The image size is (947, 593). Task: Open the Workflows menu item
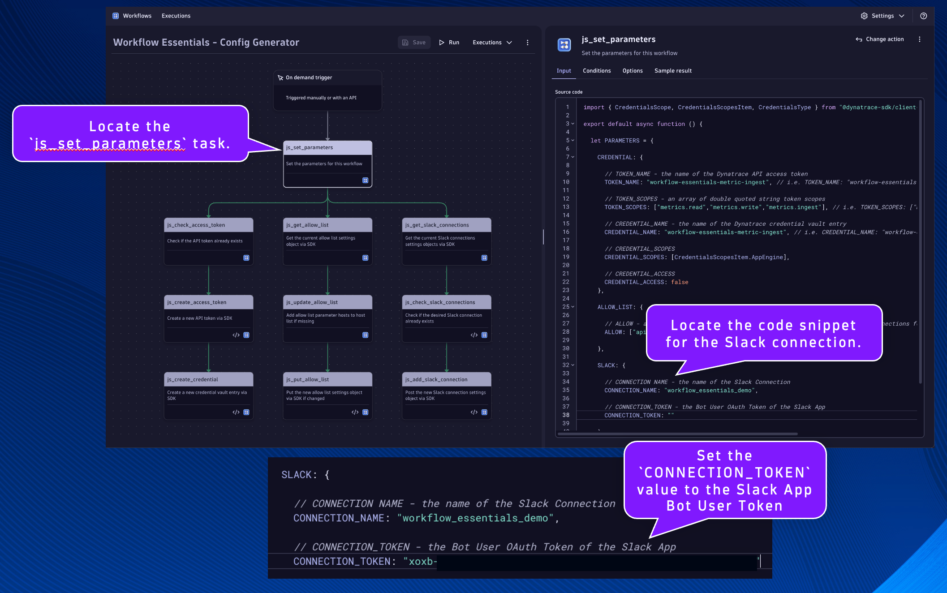[137, 16]
